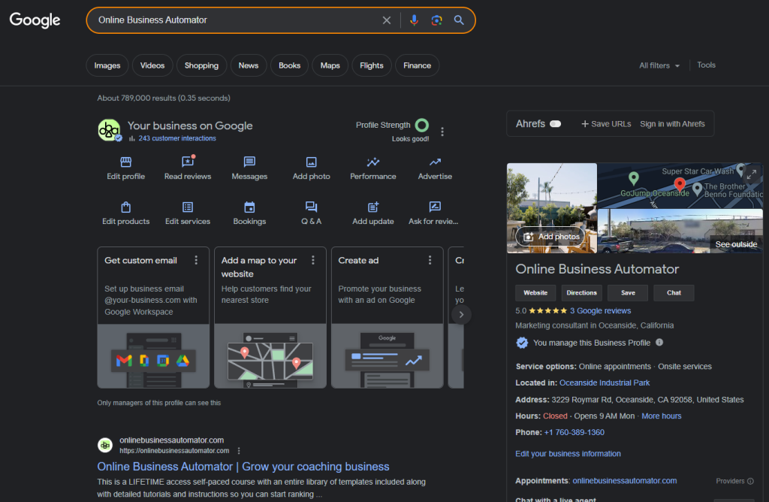
Task: Expand the map to full view
Action: coord(751,174)
